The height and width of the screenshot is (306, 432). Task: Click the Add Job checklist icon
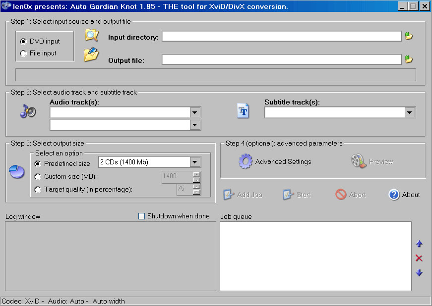pyautogui.click(x=229, y=195)
